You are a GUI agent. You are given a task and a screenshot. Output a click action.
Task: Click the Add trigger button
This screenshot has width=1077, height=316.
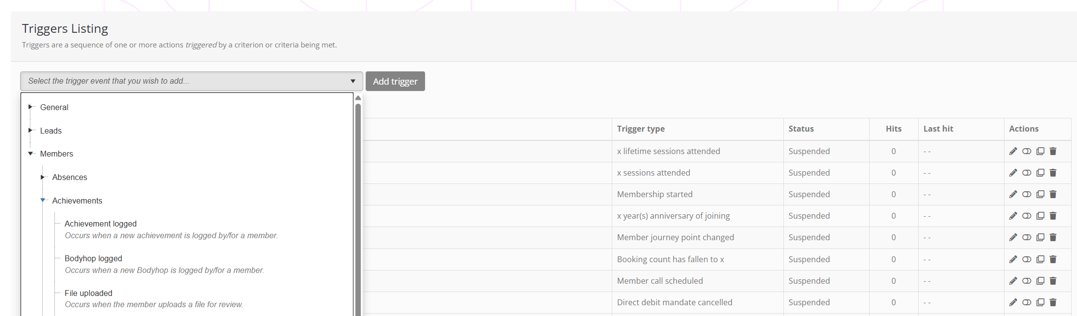point(395,81)
